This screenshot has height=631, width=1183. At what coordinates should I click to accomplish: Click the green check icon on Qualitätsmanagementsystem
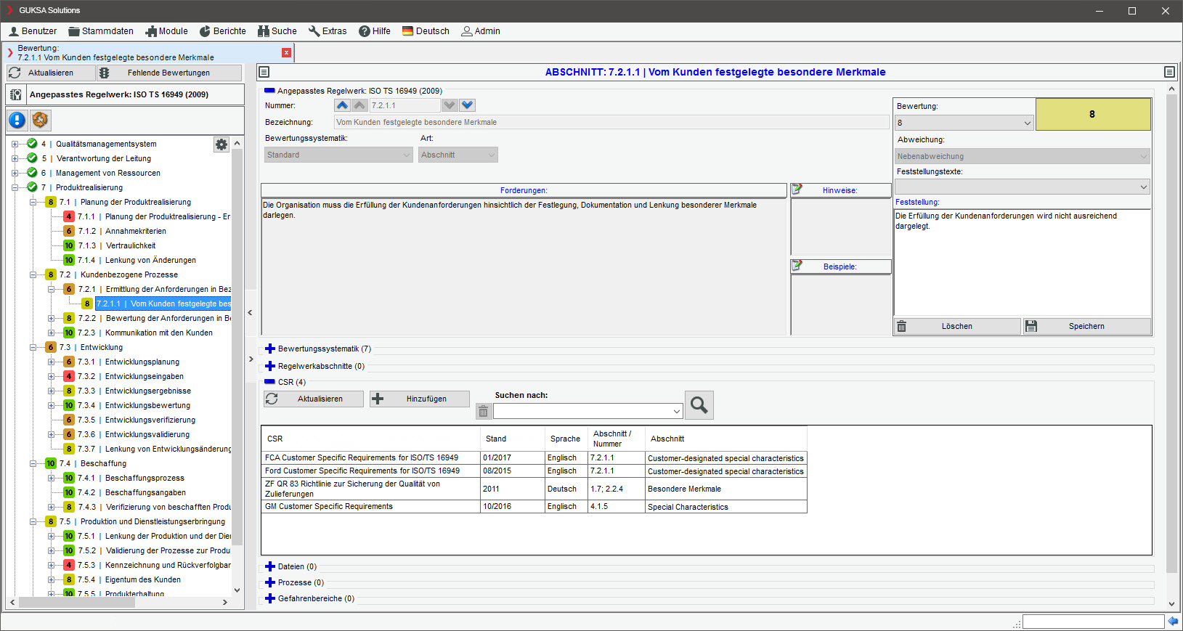32,143
